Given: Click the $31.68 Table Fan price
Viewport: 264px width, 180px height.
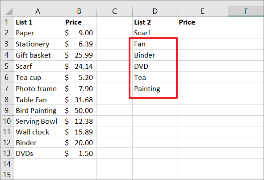Looking at the screenshot, I should coord(79,100).
